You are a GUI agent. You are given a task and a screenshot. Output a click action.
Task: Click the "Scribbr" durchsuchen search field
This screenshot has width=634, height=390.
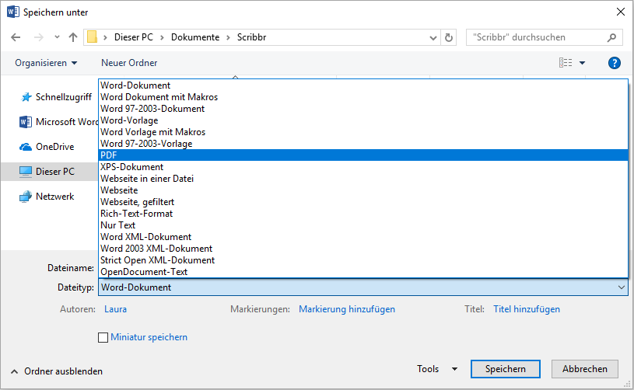click(544, 37)
